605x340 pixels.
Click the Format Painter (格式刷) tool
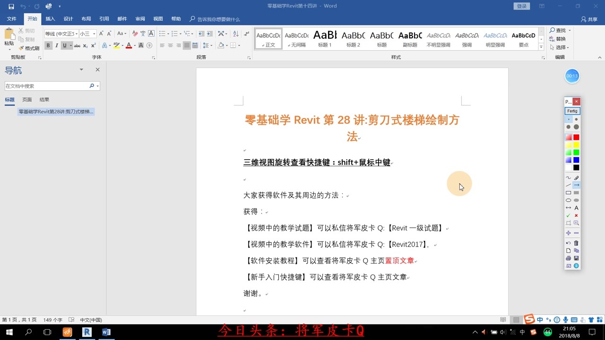(29, 48)
